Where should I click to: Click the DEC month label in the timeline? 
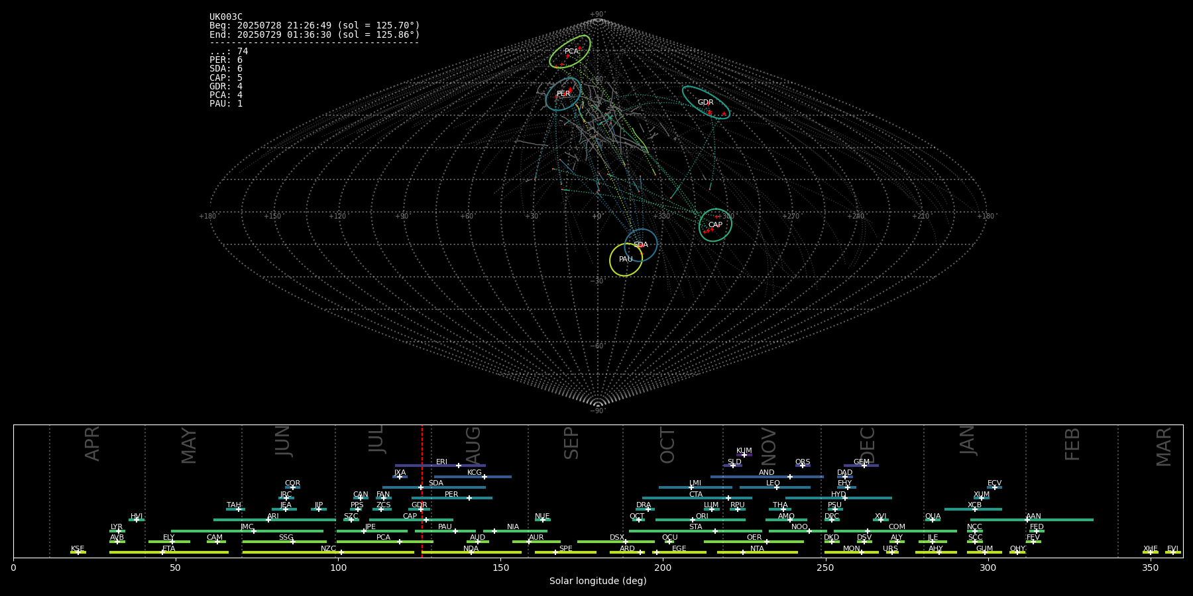[x=868, y=445]
